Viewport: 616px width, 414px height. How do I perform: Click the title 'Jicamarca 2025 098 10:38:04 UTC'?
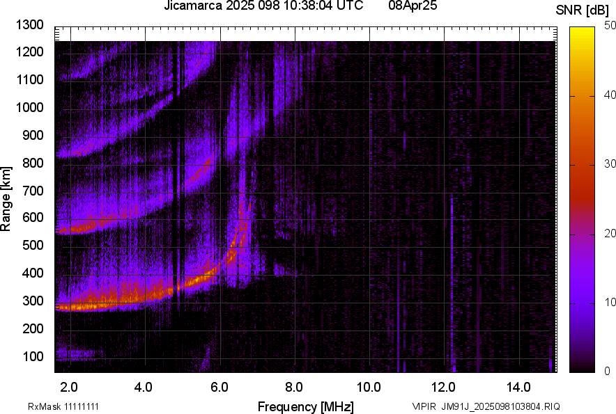click(263, 6)
